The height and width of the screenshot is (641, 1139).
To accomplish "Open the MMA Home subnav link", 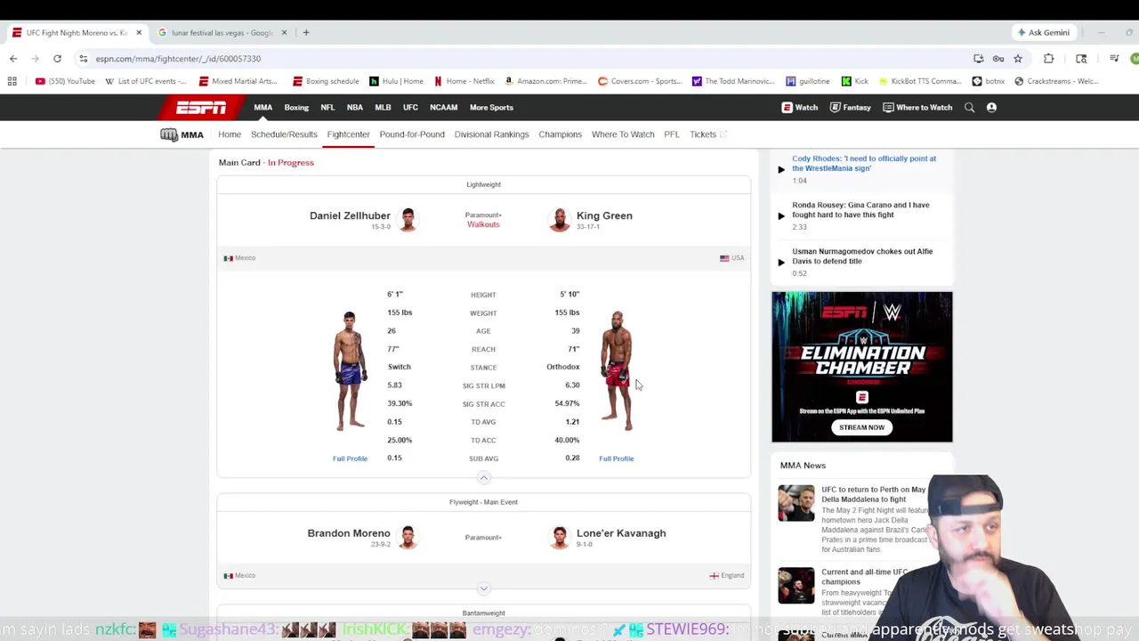I will pyautogui.click(x=230, y=134).
